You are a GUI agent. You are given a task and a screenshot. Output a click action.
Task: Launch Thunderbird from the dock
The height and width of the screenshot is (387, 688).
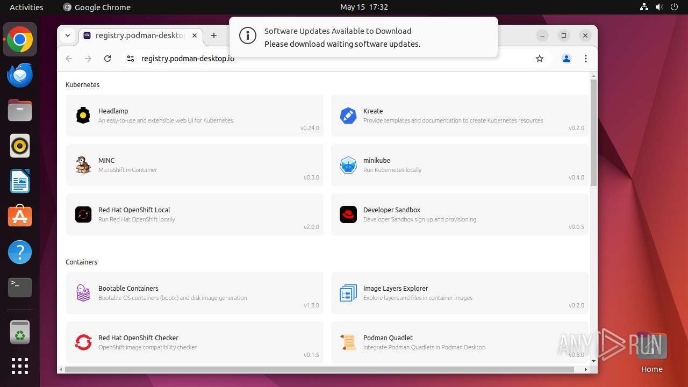(20, 75)
